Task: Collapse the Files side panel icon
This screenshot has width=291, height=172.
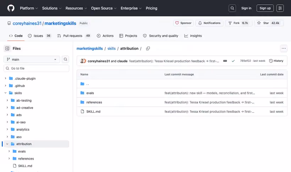Action: pos(7,48)
